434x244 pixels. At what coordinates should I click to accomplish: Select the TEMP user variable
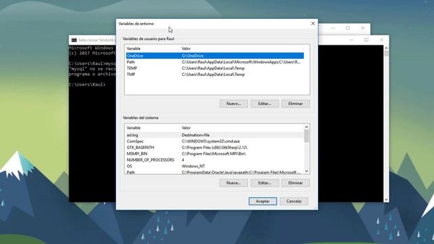[215, 68]
